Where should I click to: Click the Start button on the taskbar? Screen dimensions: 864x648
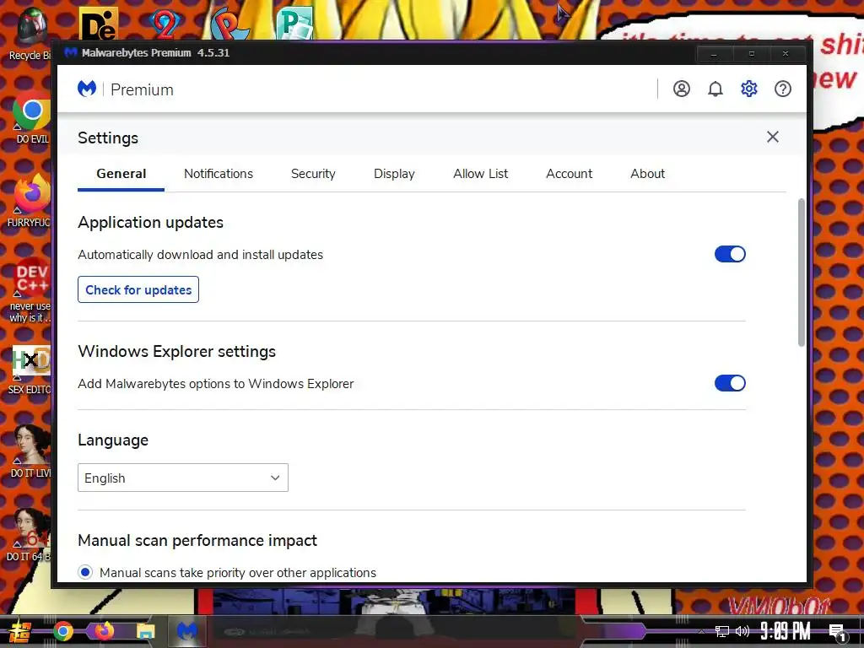19,631
